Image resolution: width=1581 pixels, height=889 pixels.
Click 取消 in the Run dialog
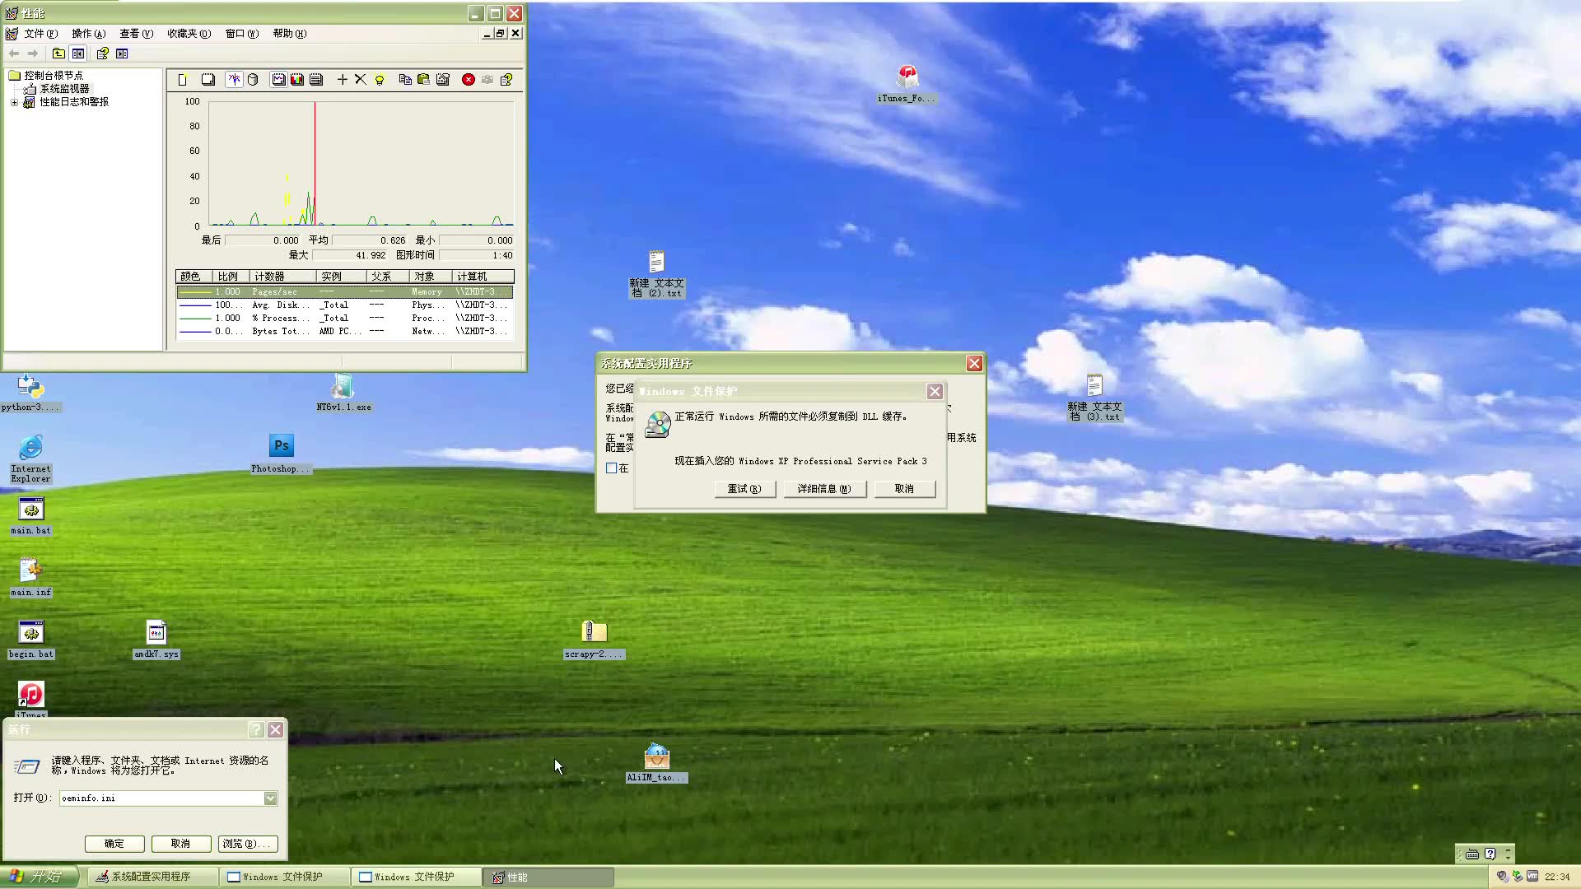coord(181,844)
